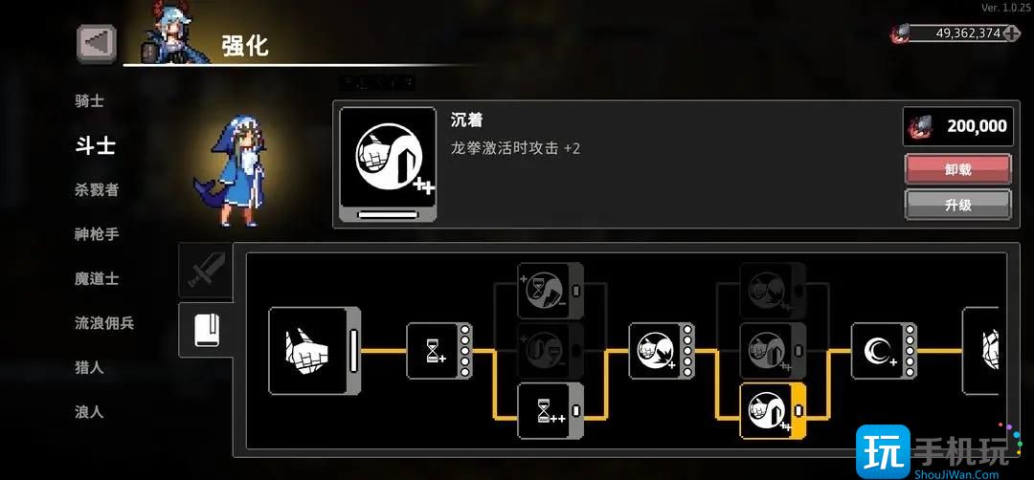Choose the 杀戮者 class
The width and height of the screenshot is (1034, 480).
coord(97,189)
